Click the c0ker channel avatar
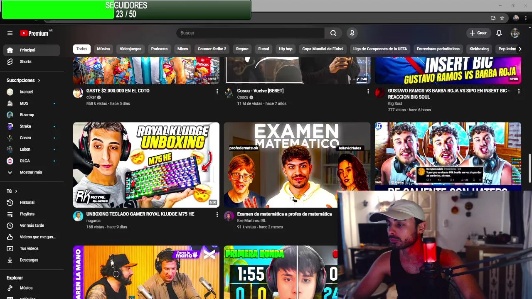The image size is (532, 299). pos(78,93)
